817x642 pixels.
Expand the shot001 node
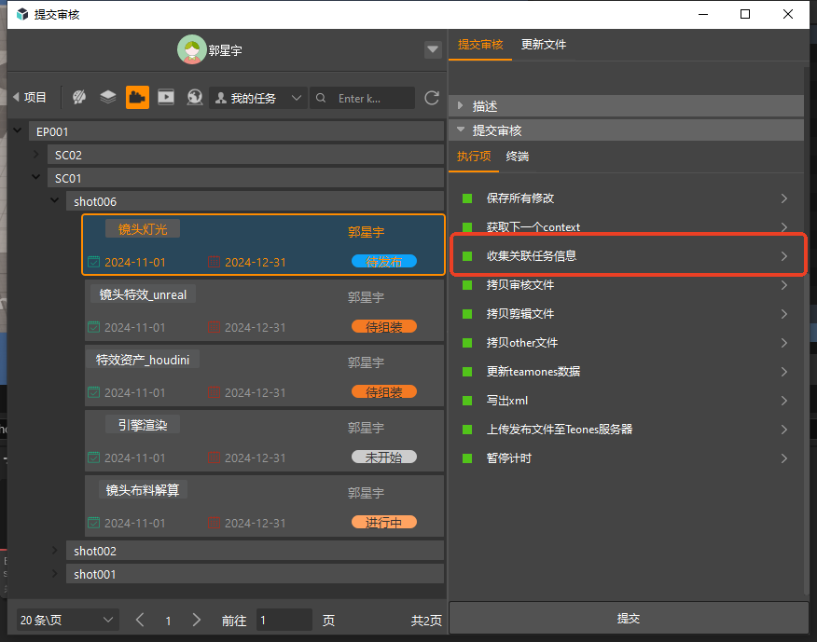(55, 573)
